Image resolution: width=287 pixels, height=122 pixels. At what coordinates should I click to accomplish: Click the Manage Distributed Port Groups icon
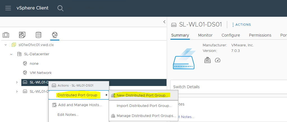(x=113, y=116)
